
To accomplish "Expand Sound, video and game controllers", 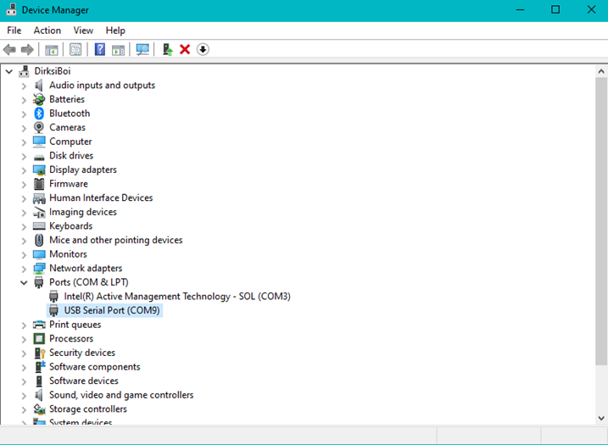I will click(x=24, y=395).
